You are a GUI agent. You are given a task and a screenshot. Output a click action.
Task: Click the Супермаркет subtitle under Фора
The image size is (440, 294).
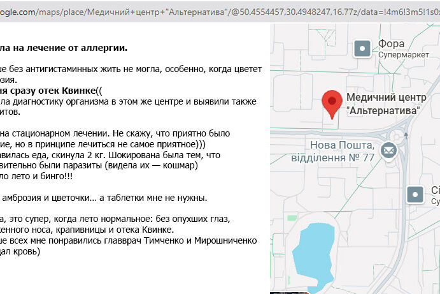[402, 55]
